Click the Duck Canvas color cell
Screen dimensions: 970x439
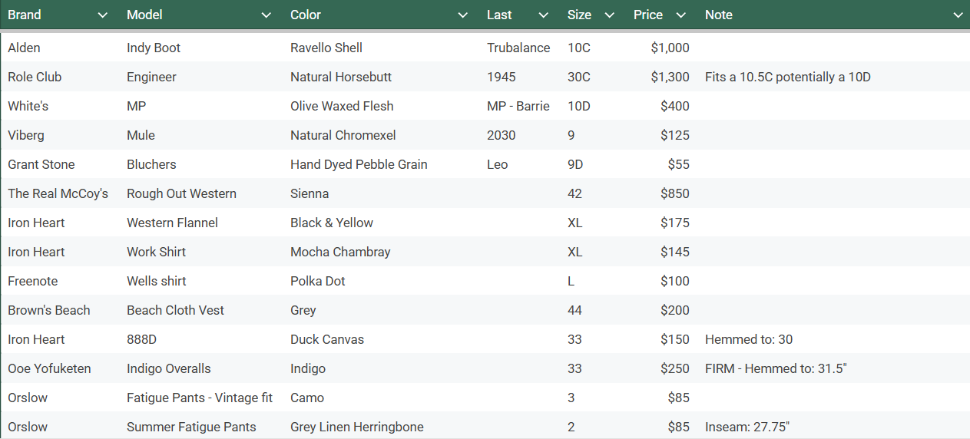coord(327,339)
